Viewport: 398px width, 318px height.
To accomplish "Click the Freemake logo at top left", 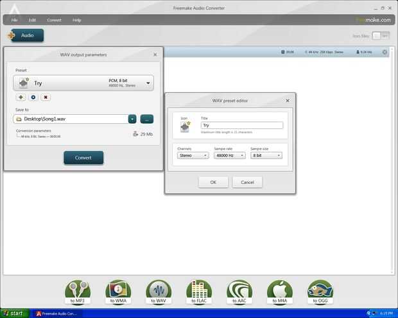I will 15,9.
